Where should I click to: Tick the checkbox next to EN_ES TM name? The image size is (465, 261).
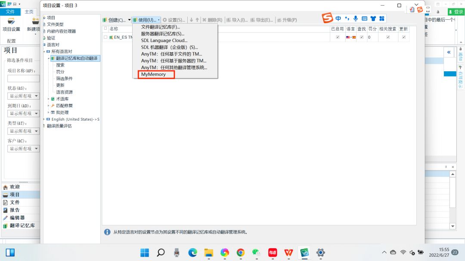tap(106, 36)
